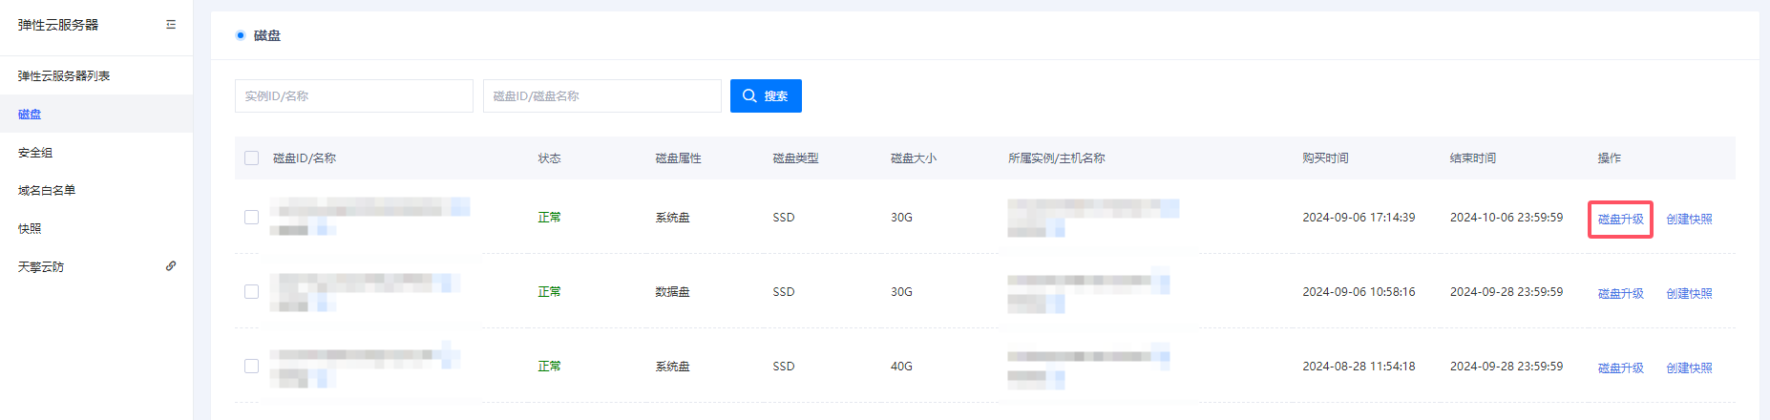Image resolution: width=1770 pixels, height=420 pixels.
Task: Click 磁盘升级 for the 40G disk
Action: click(x=1620, y=368)
